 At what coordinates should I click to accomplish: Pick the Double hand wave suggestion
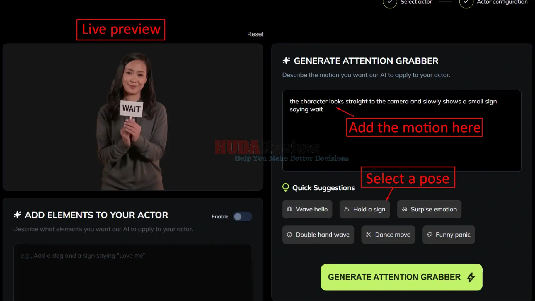tap(318, 235)
